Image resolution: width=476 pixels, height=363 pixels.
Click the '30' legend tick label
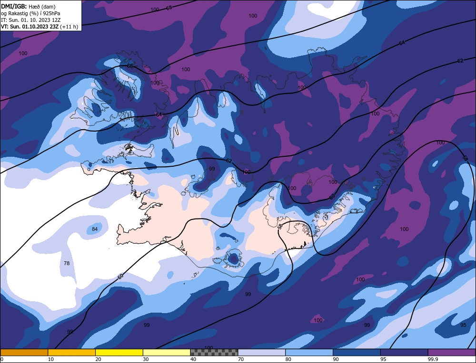pyautogui.click(x=146, y=359)
